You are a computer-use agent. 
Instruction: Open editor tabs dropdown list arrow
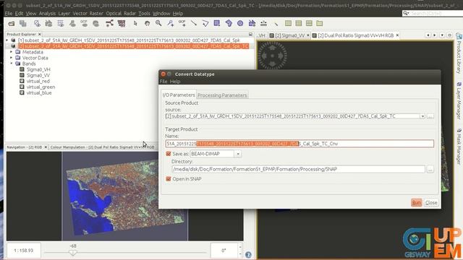442,35
